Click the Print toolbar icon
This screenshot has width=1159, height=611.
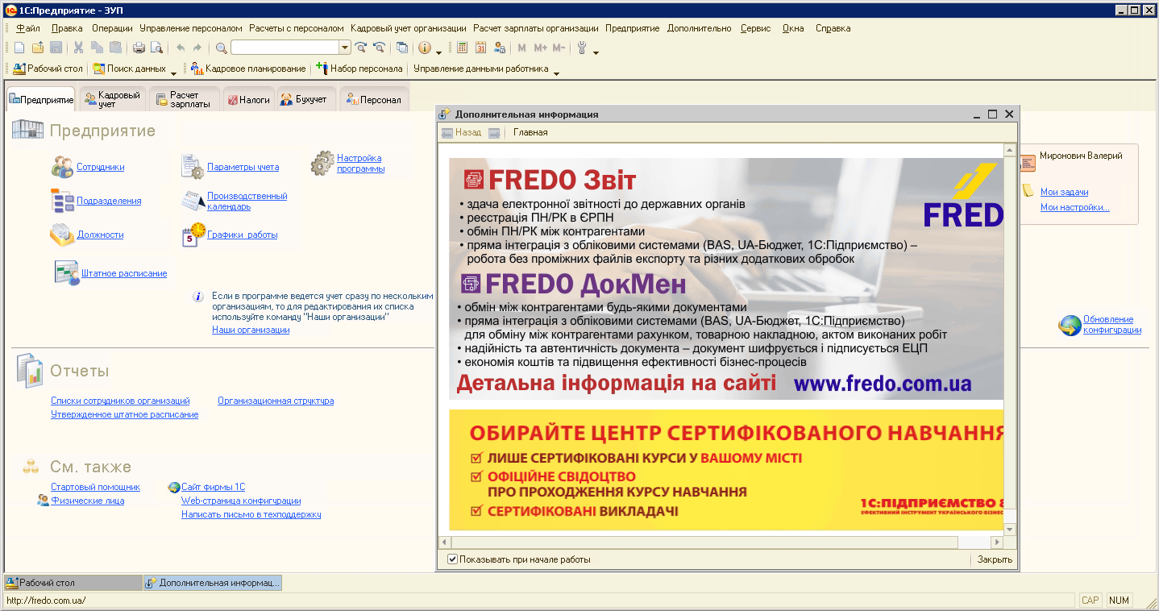tap(139, 48)
